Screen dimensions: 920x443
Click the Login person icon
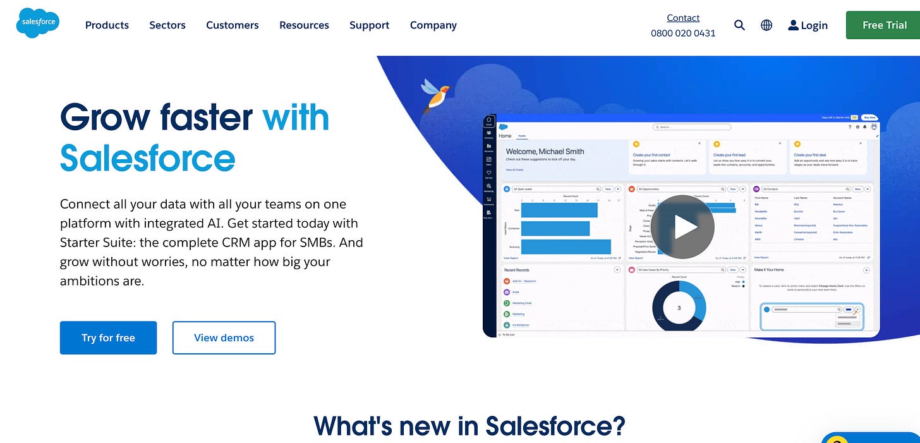[x=794, y=25]
